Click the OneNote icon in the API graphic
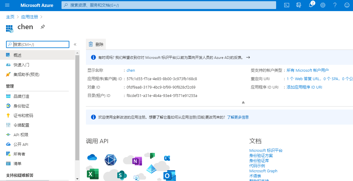This screenshot has width=353, height=181. (137, 161)
